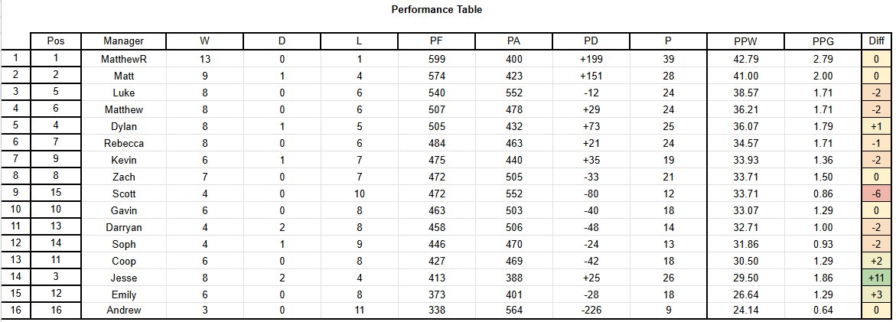Click row number 16 header
The image size is (896, 322).
pyautogui.click(x=15, y=311)
